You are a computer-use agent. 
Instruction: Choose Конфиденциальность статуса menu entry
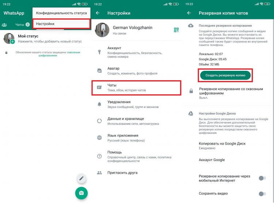pos(61,13)
